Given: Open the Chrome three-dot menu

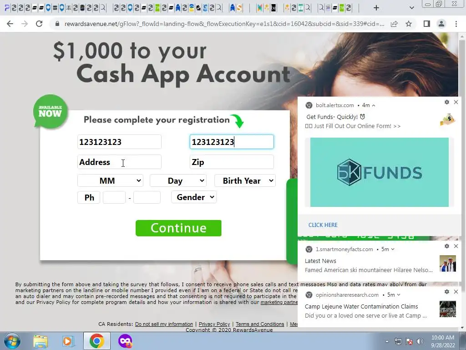Looking at the screenshot, I should 456,24.
